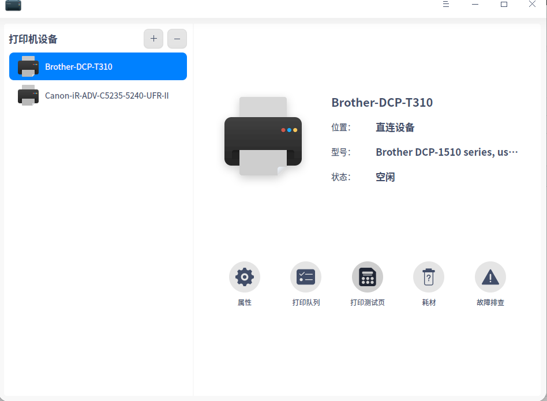Click the 打印测试页 label
This screenshot has width=547, height=401.
click(x=368, y=302)
